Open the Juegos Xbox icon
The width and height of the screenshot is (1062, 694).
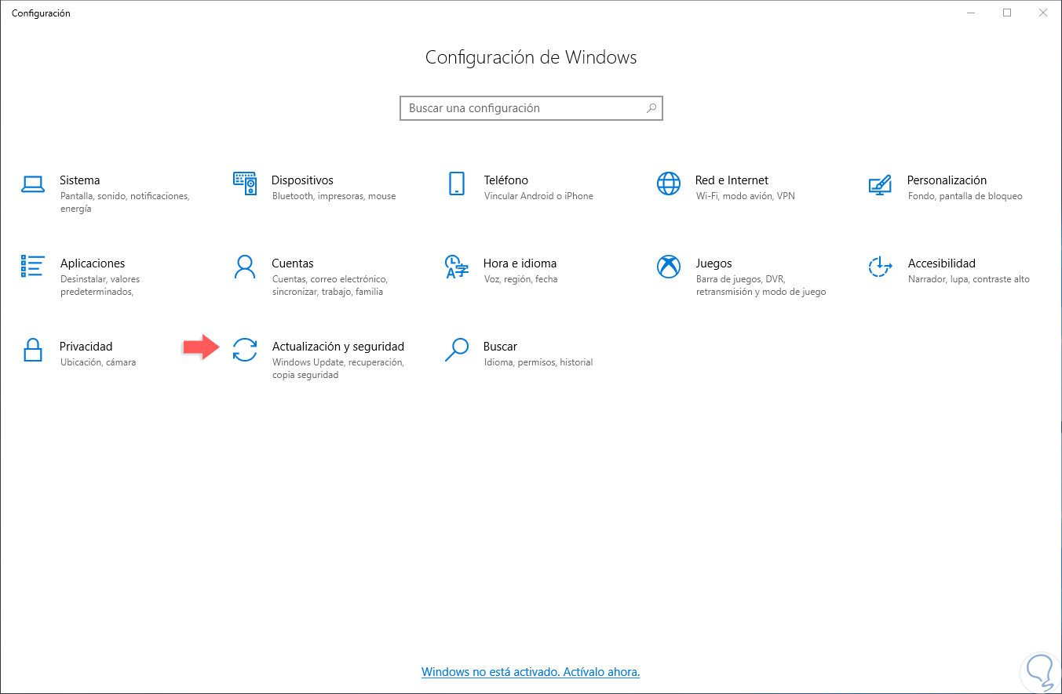[x=669, y=267]
